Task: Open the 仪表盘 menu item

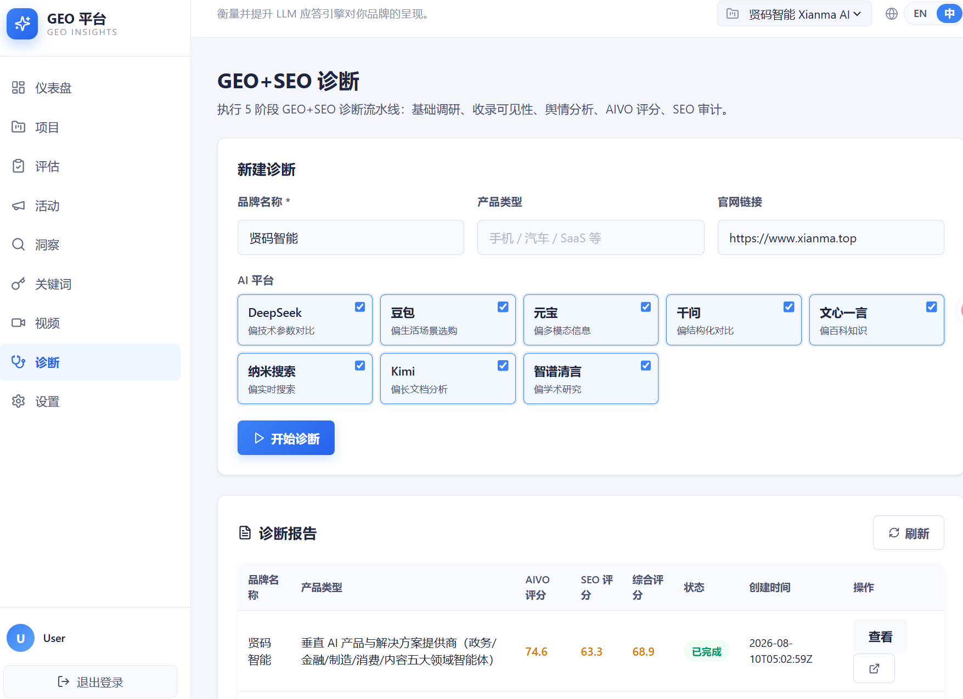Action: 91,88
